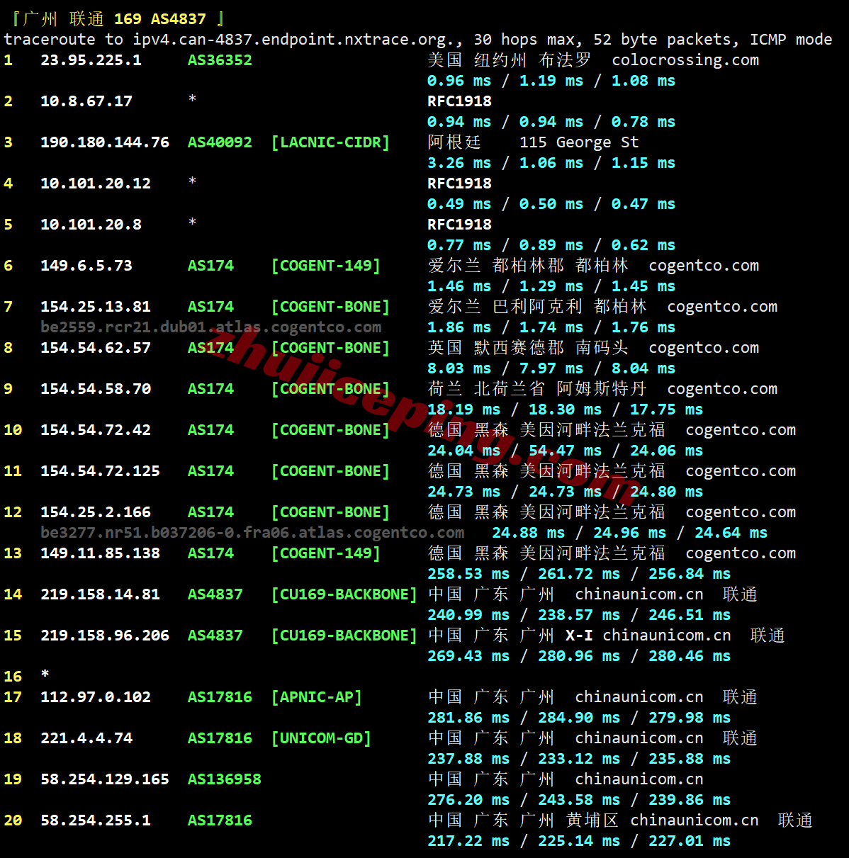
Task: Select hostname be3277.nr51.b037206-0.fra06.atlas.cogentco.com
Action: (252, 533)
